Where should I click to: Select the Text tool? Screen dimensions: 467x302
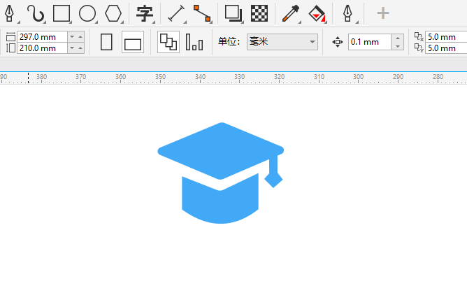145,14
